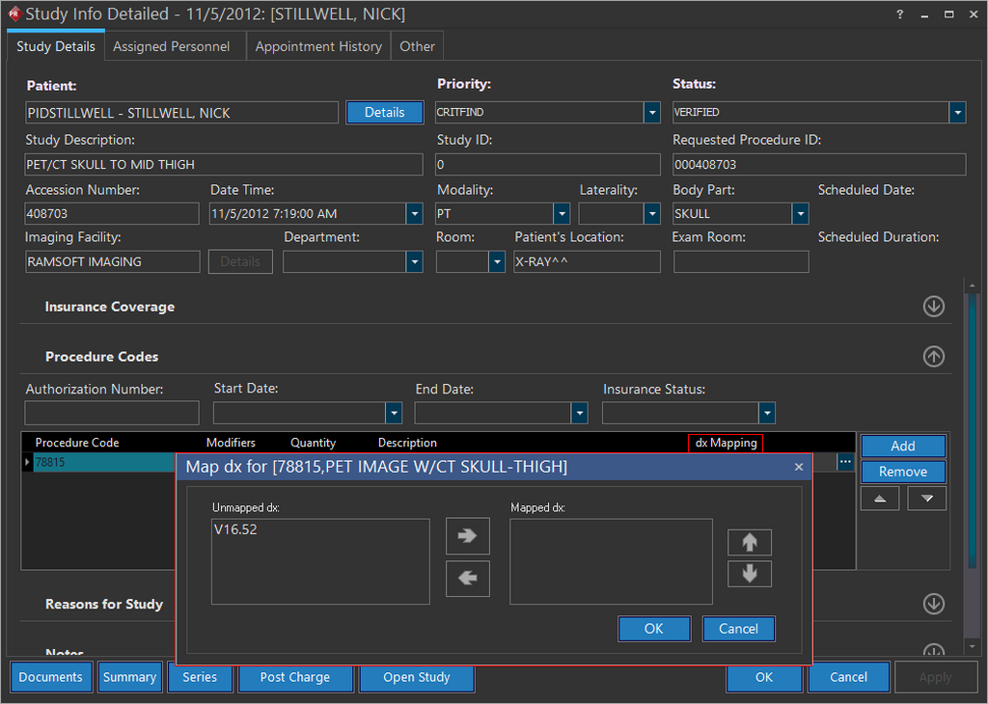Collapse the Procedure Codes section
The width and height of the screenshot is (988, 704).
click(933, 356)
